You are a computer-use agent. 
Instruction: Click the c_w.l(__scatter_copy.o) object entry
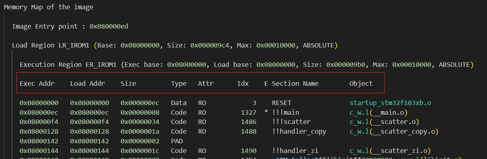394,132
